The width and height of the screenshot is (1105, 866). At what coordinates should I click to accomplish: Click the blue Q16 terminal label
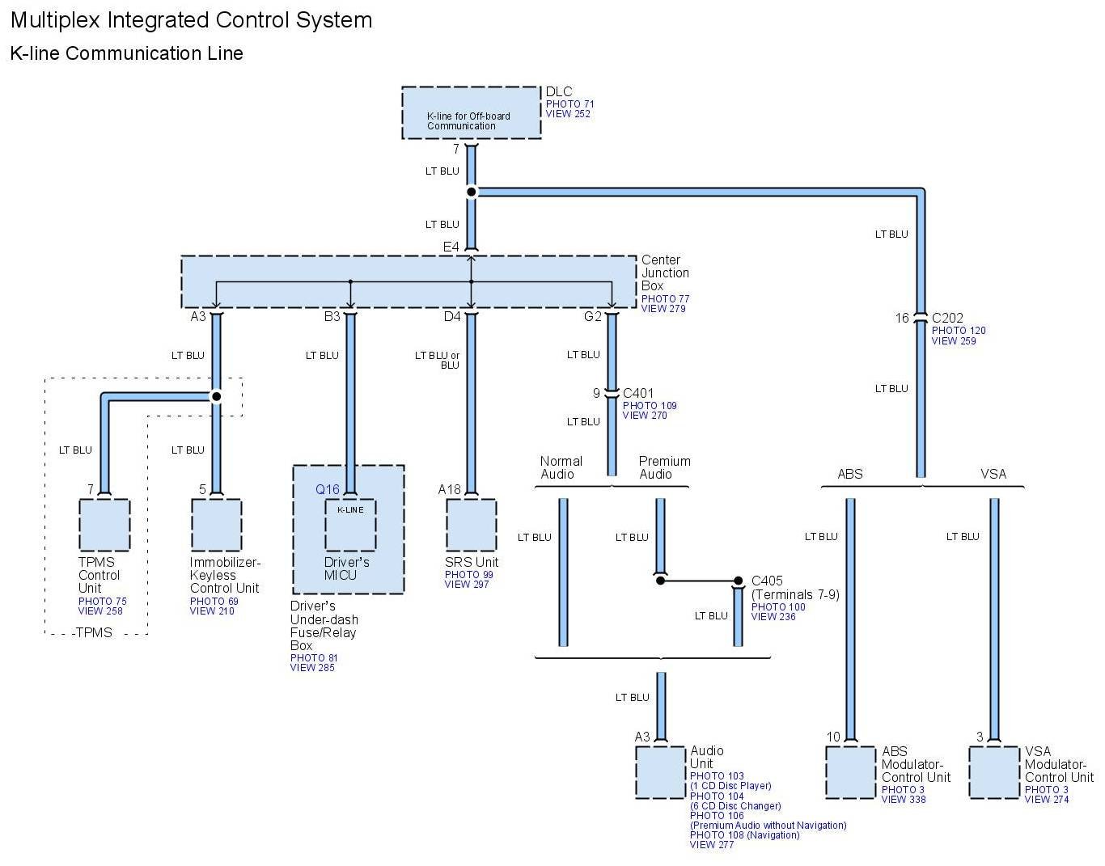tap(328, 489)
